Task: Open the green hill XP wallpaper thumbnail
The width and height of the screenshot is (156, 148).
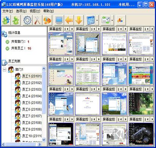Action: click(x=114, y=104)
